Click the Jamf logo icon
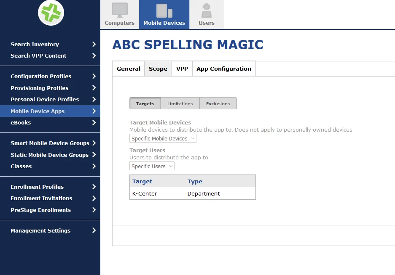 pos(51,13)
